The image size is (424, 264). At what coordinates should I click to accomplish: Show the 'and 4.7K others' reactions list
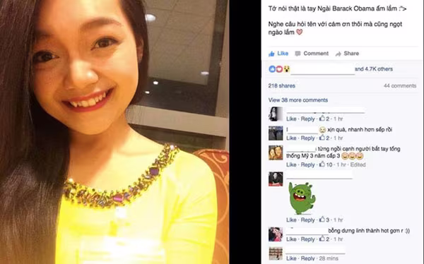click(374, 69)
